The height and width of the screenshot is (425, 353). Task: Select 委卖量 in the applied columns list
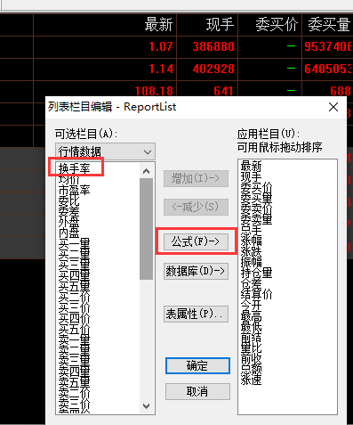click(x=257, y=220)
